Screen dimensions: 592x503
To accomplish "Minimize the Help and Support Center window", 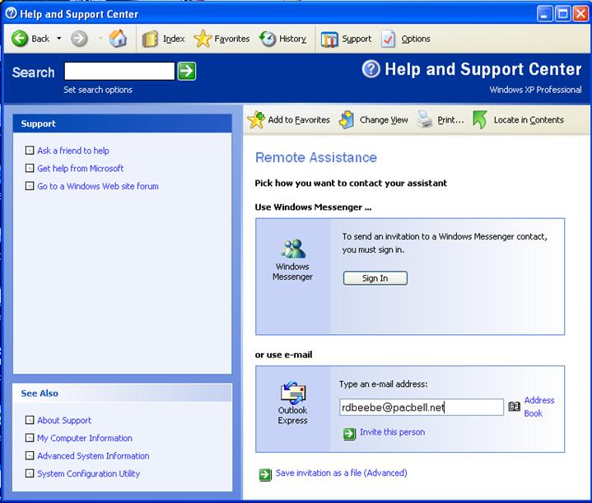I will point(544,14).
